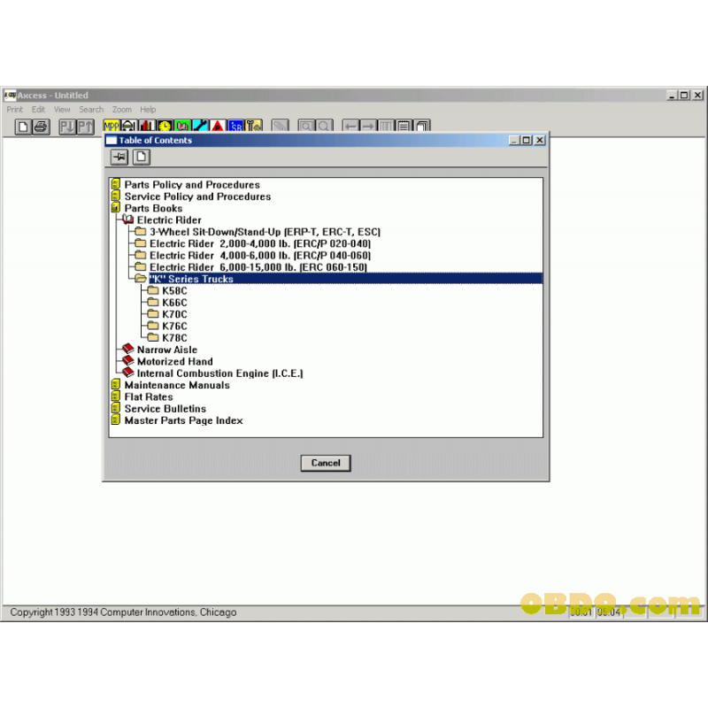The image size is (708, 708).
Task: Expand the Motorized Hand red book icon
Action: (128, 361)
